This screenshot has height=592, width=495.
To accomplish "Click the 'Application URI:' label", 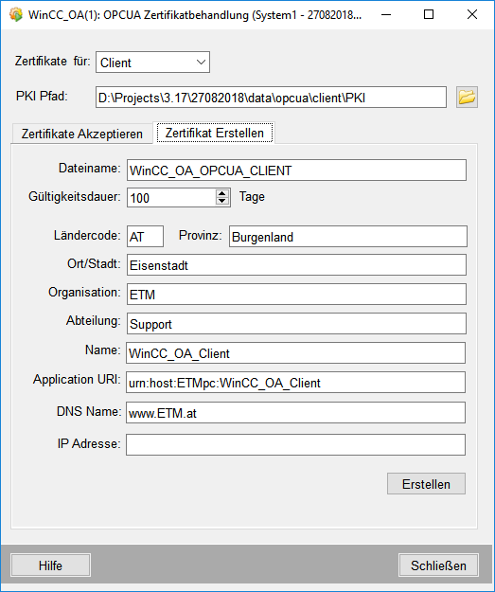I will tap(77, 379).
